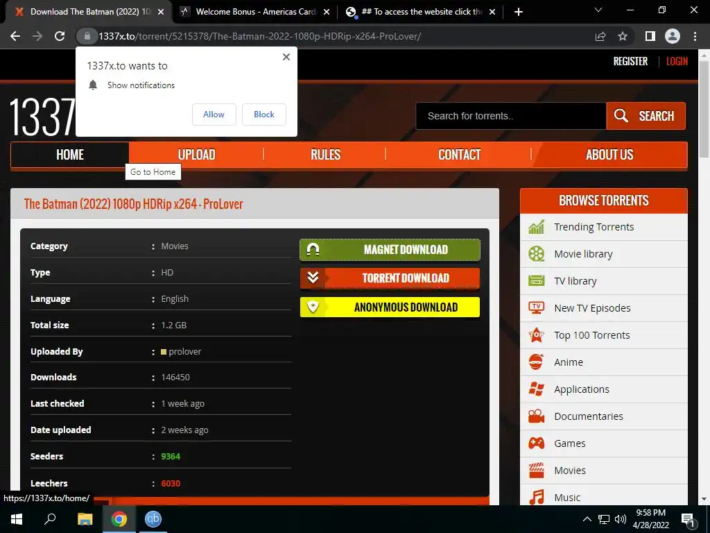Open the Movie library link
710x533 pixels.
[583, 254]
